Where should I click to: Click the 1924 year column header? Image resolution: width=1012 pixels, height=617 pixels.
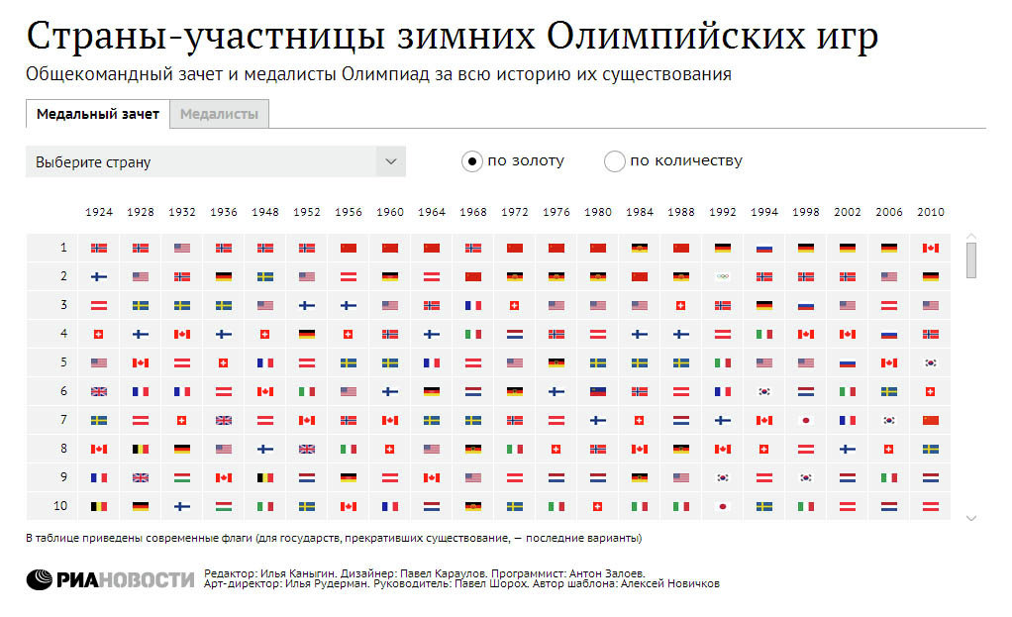[x=99, y=212]
